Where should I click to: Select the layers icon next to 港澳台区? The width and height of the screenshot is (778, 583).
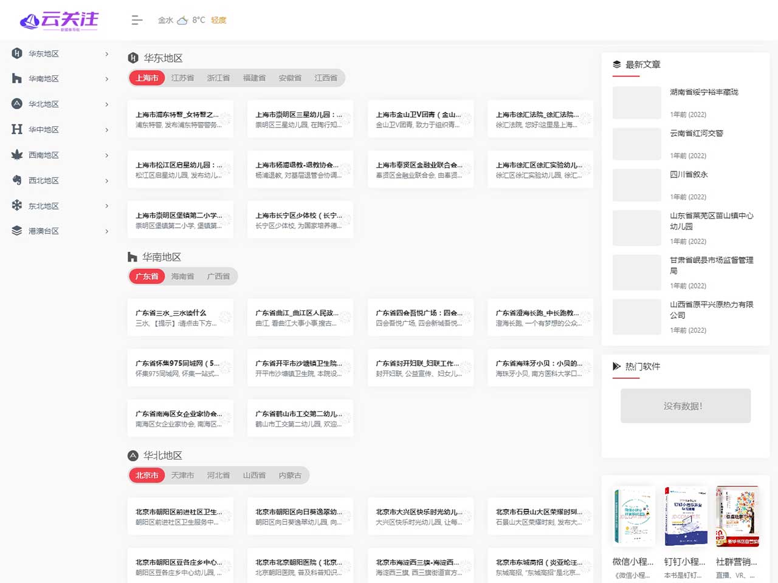click(x=16, y=231)
